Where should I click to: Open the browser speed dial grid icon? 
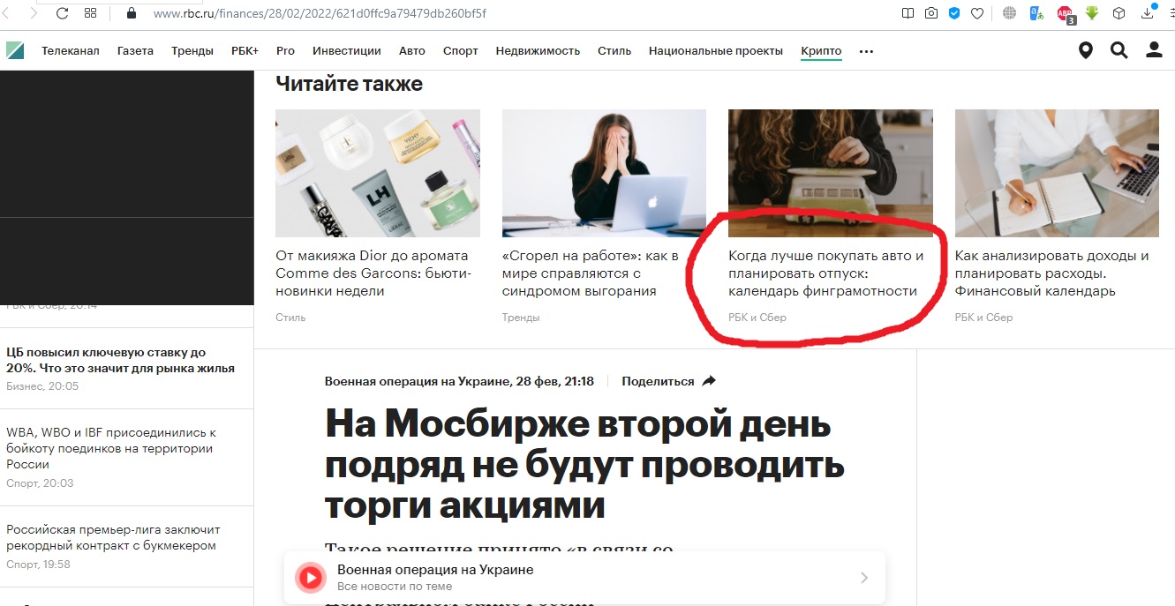point(90,13)
